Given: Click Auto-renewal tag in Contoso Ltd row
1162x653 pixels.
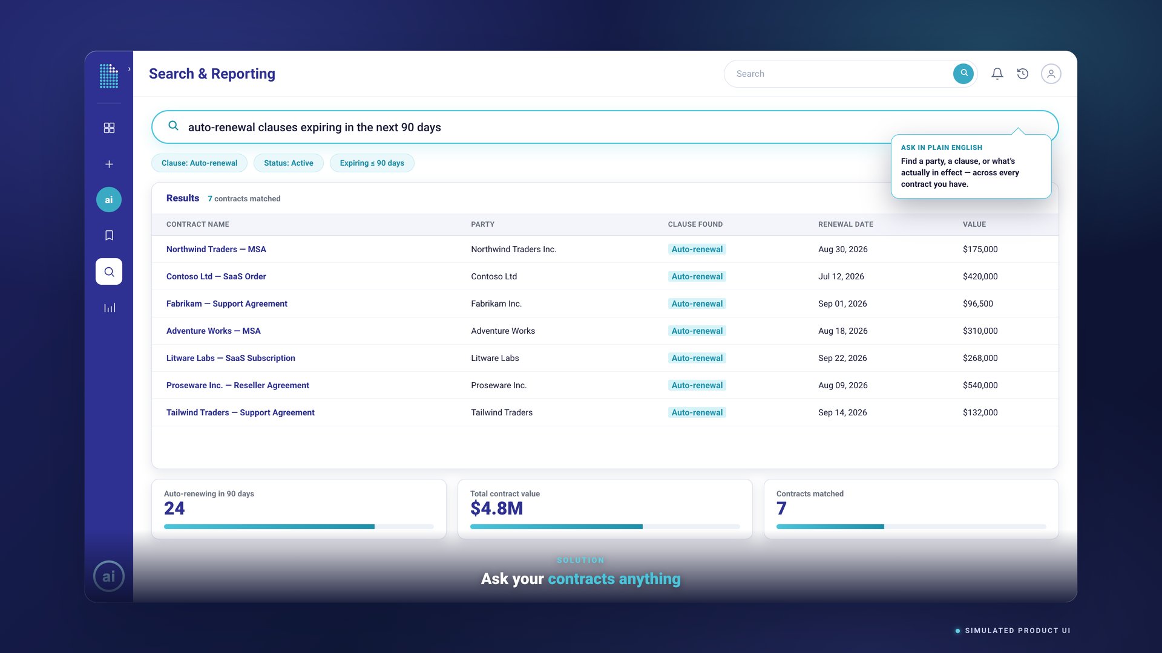Looking at the screenshot, I should pyautogui.click(x=697, y=276).
